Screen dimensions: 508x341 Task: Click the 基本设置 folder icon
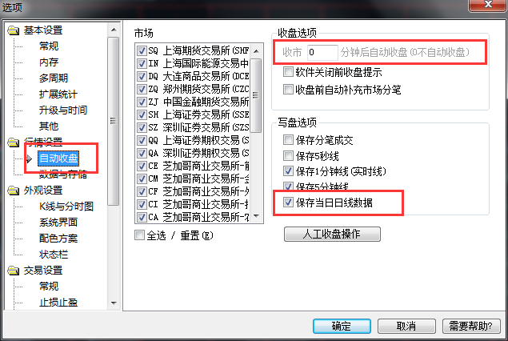(x=14, y=30)
